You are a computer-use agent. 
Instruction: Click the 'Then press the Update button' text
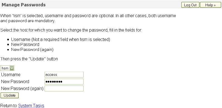[29, 59]
